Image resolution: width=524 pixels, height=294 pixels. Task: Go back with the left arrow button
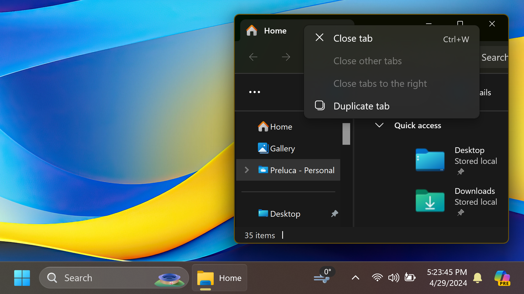click(253, 57)
